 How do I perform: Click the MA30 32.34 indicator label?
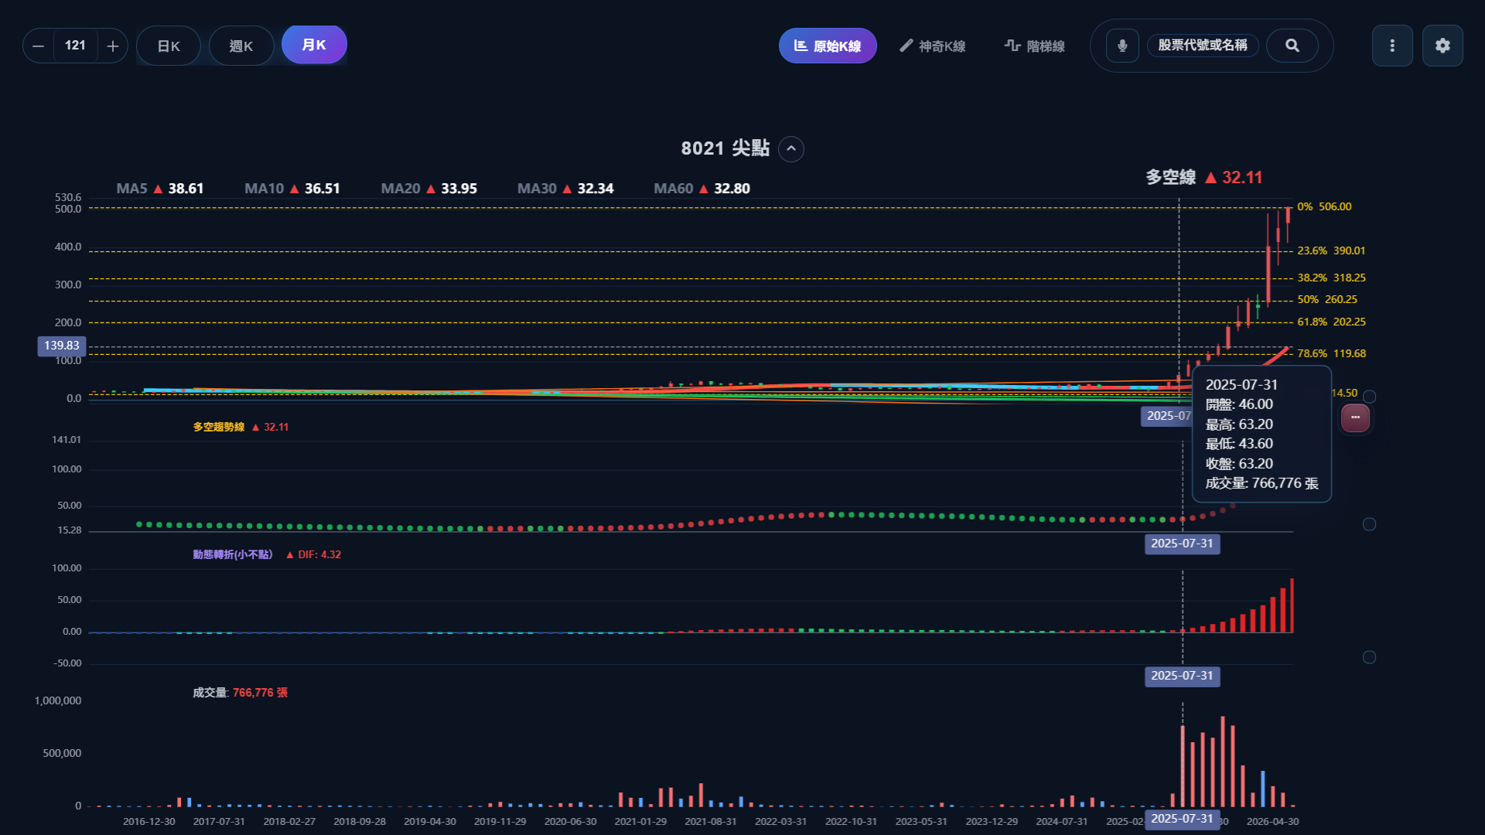point(565,189)
